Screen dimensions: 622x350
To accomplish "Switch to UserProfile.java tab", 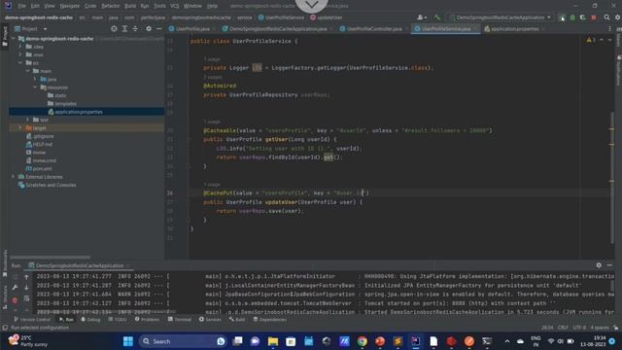I will pyautogui.click(x=192, y=29).
